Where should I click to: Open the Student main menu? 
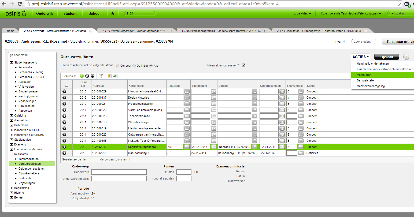70,13
